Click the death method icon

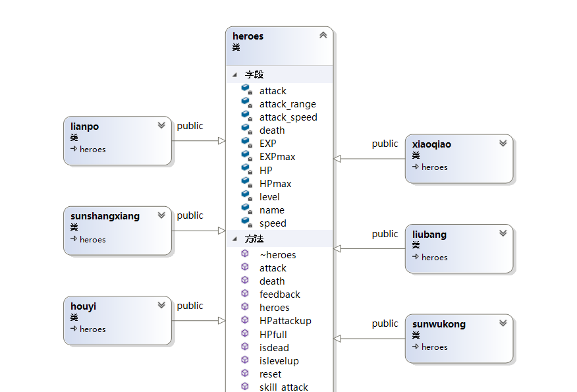[245, 280]
